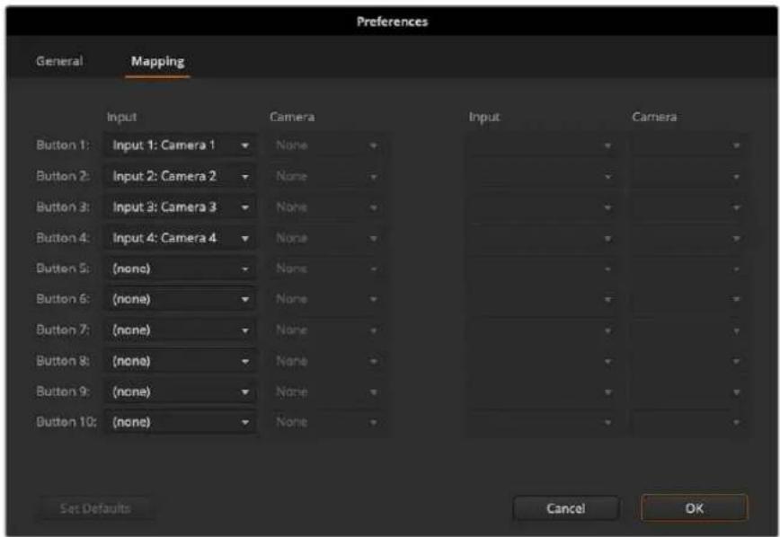Confirm preferences with OK
Image resolution: width=780 pixels, height=537 pixels.
click(x=694, y=508)
